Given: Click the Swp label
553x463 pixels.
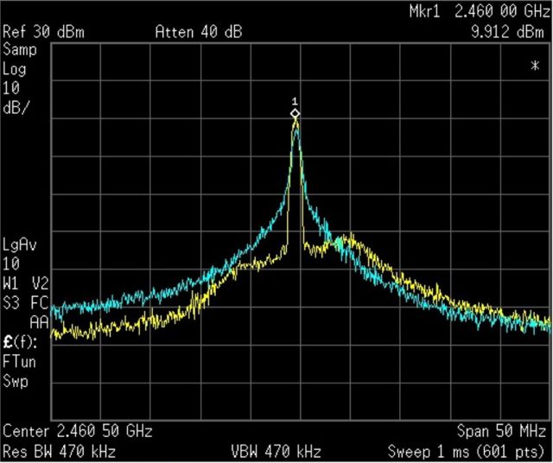Looking at the screenshot, I should (x=16, y=382).
